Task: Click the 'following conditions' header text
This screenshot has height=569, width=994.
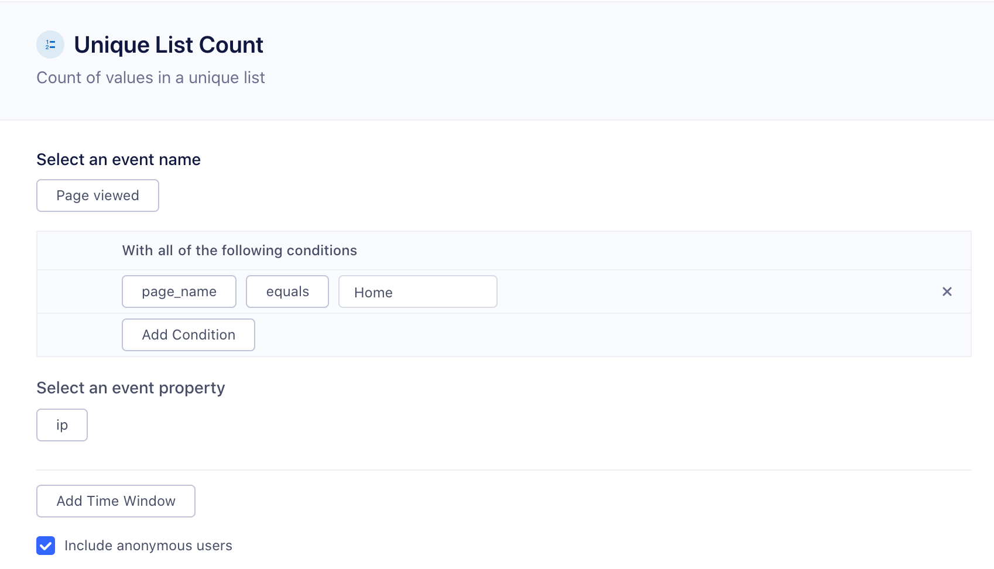Action: pos(289,251)
